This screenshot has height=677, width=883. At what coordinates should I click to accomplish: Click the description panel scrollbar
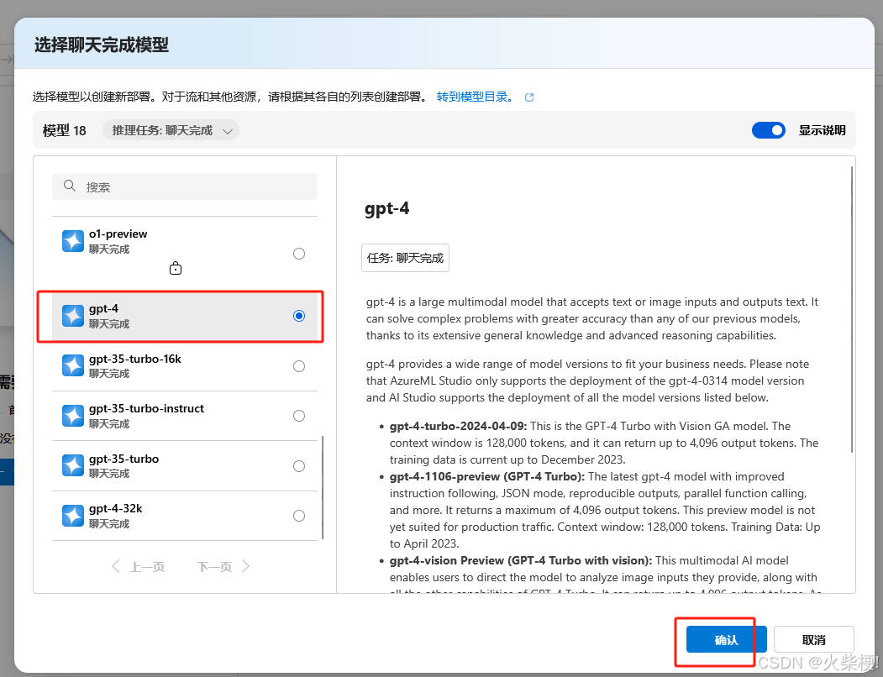(x=852, y=308)
